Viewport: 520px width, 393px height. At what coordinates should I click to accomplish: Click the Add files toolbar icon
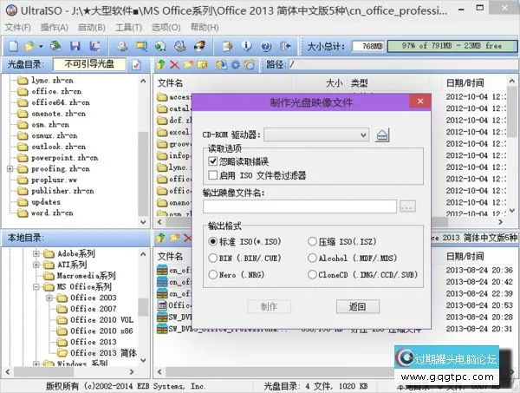(227, 46)
